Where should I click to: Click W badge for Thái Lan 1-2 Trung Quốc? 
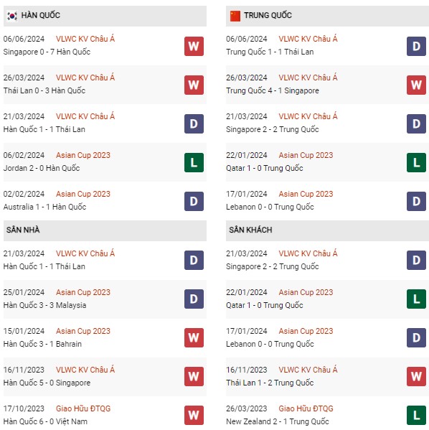tap(416, 376)
